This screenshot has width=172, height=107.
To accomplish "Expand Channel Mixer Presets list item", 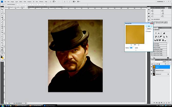I will coord(152,53).
